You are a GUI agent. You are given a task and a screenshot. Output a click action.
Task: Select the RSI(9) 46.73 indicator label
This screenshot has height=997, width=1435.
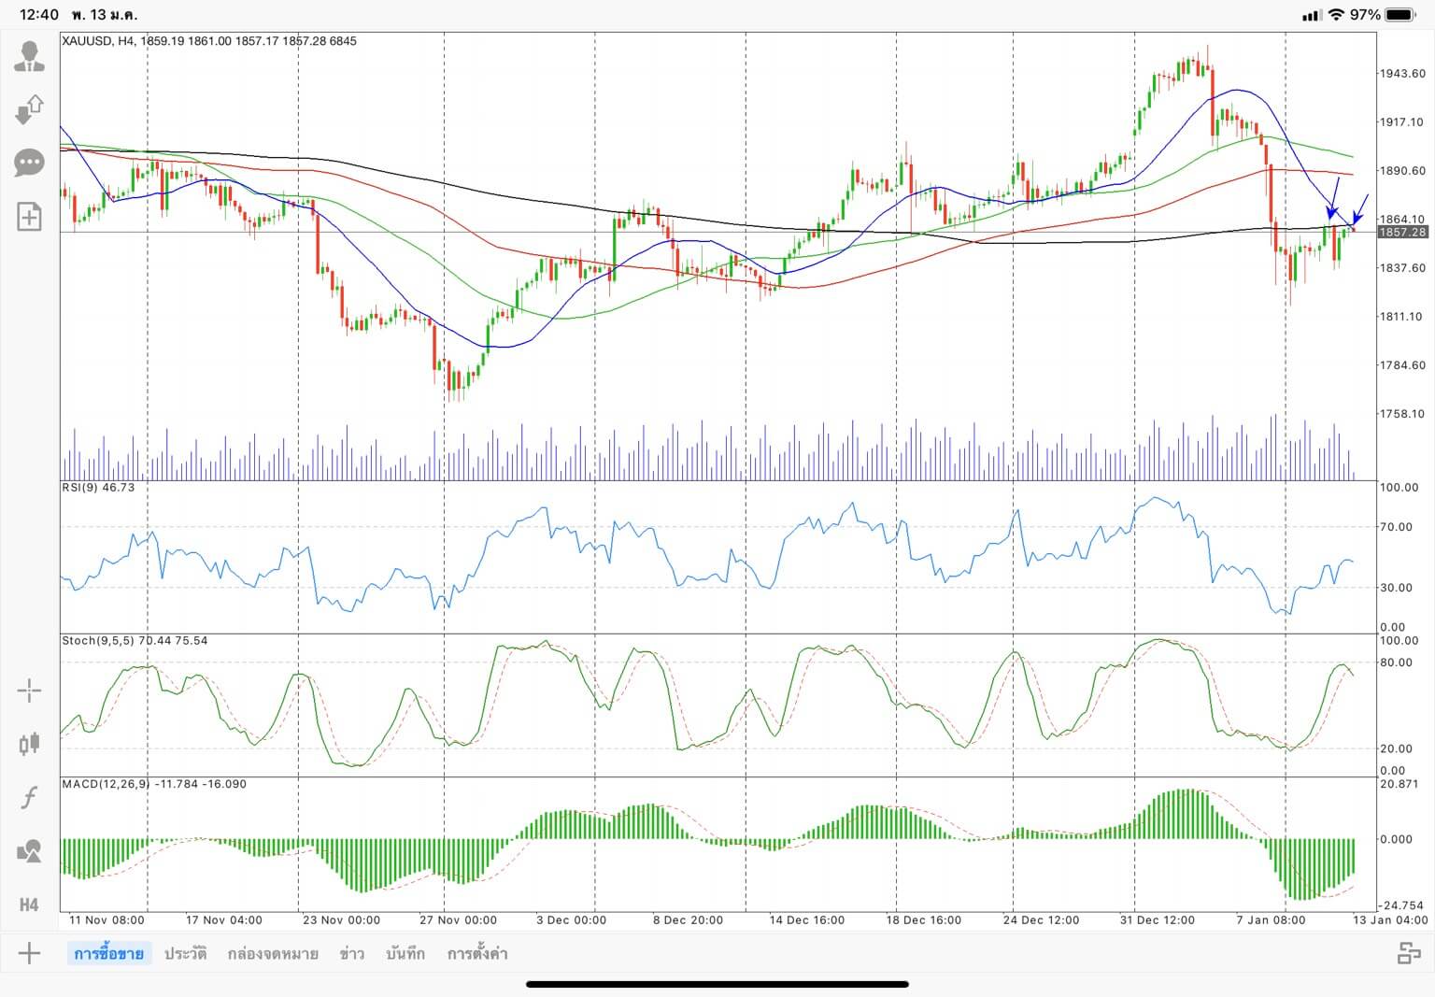click(98, 488)
